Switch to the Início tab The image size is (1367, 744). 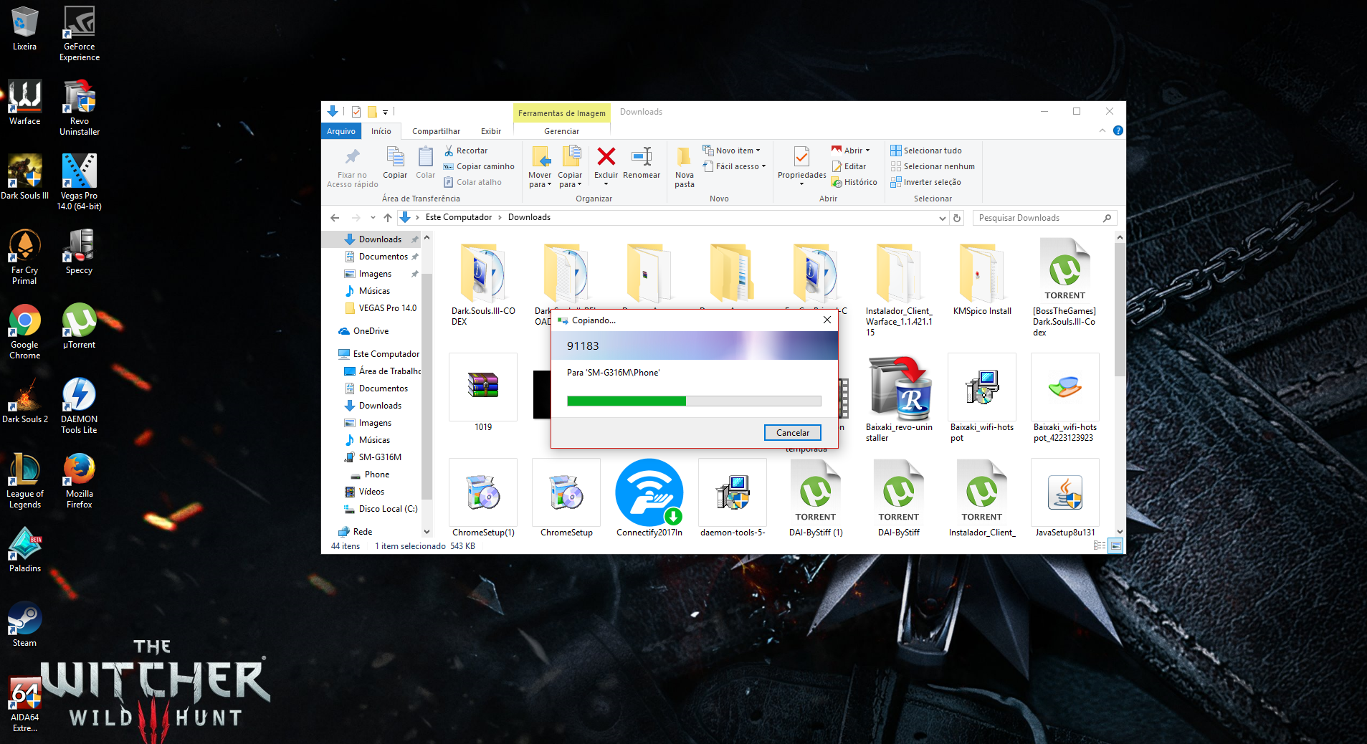[x=381, y=131]
